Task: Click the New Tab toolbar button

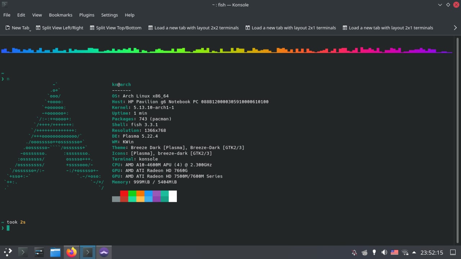Action: pos(17,28)
